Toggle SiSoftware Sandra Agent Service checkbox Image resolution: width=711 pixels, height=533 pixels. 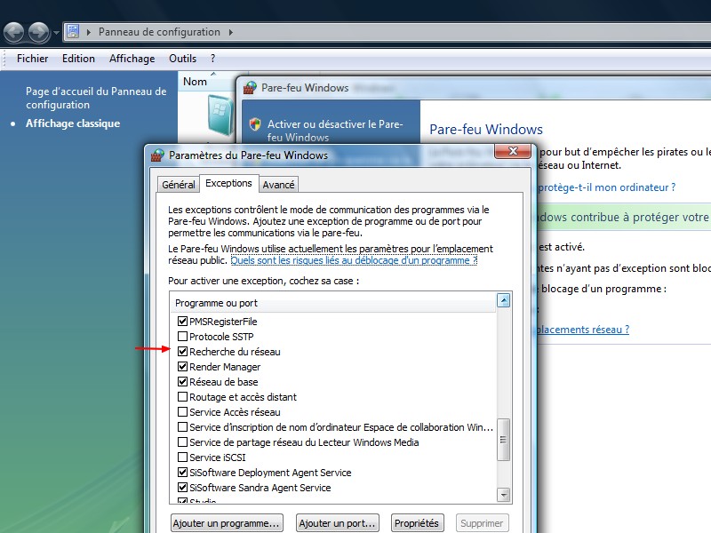pos(182,488)
